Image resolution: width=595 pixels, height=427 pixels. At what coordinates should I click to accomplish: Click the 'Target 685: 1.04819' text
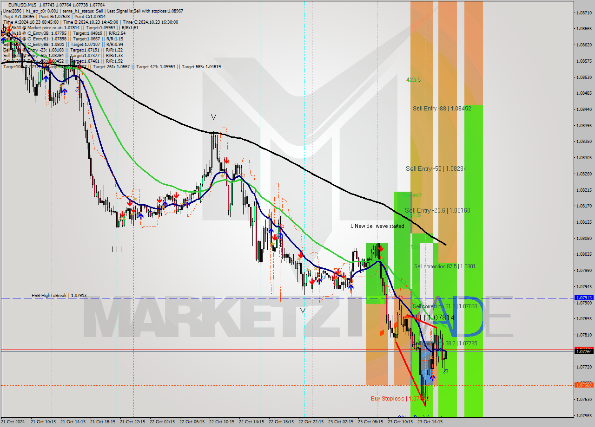coord(201,67)
